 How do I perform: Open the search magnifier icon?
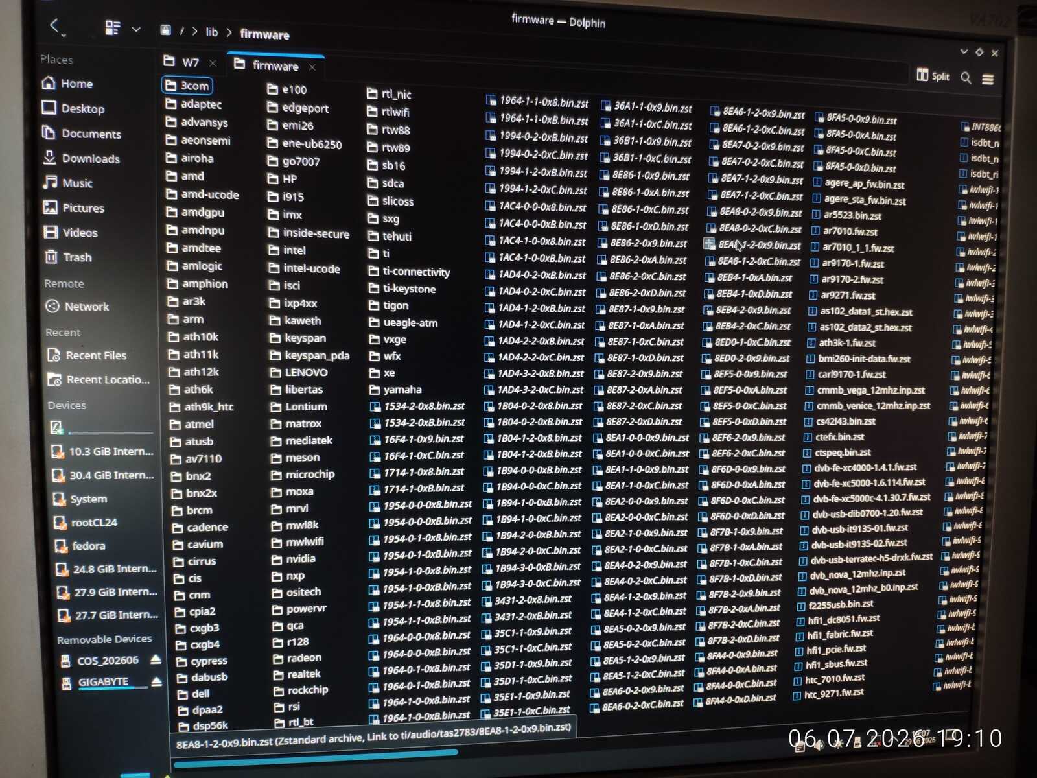pos(966,78)
